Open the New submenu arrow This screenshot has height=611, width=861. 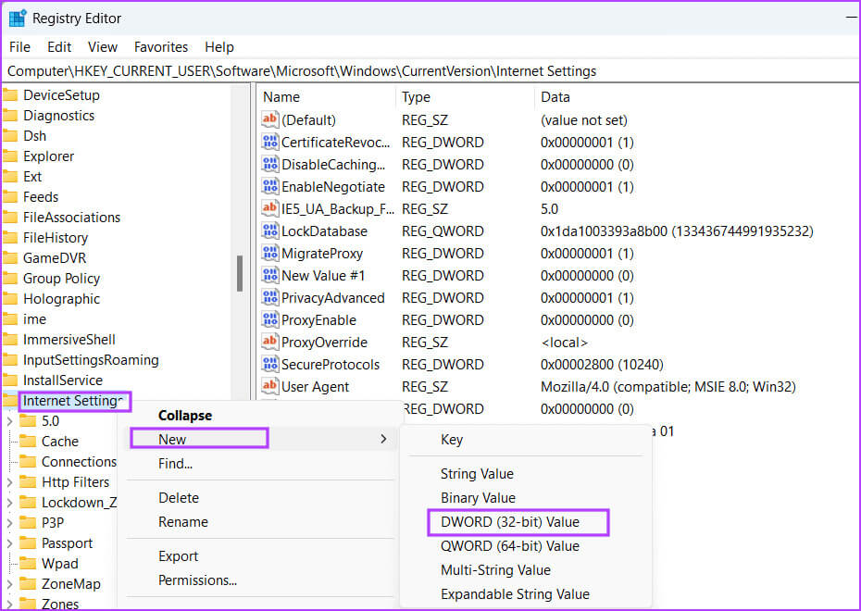click(x=383, y=439)
